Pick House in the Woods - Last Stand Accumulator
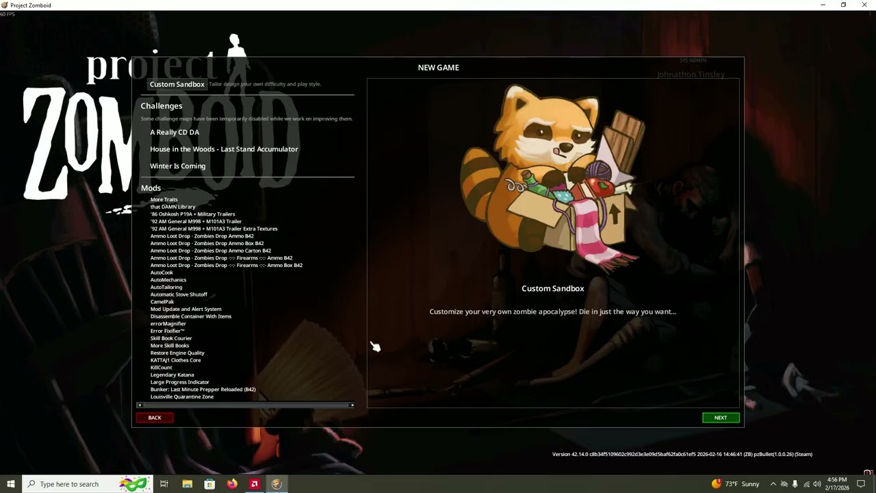 pyautogui.click(x=224, y=149)
